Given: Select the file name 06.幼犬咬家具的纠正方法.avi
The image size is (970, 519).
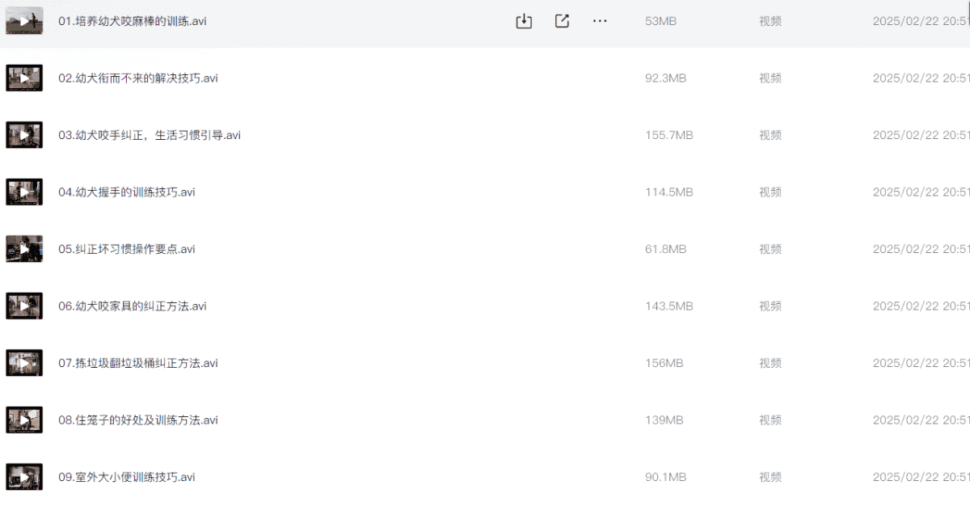Looking at the screenshot, I should (x=133, y=306).
